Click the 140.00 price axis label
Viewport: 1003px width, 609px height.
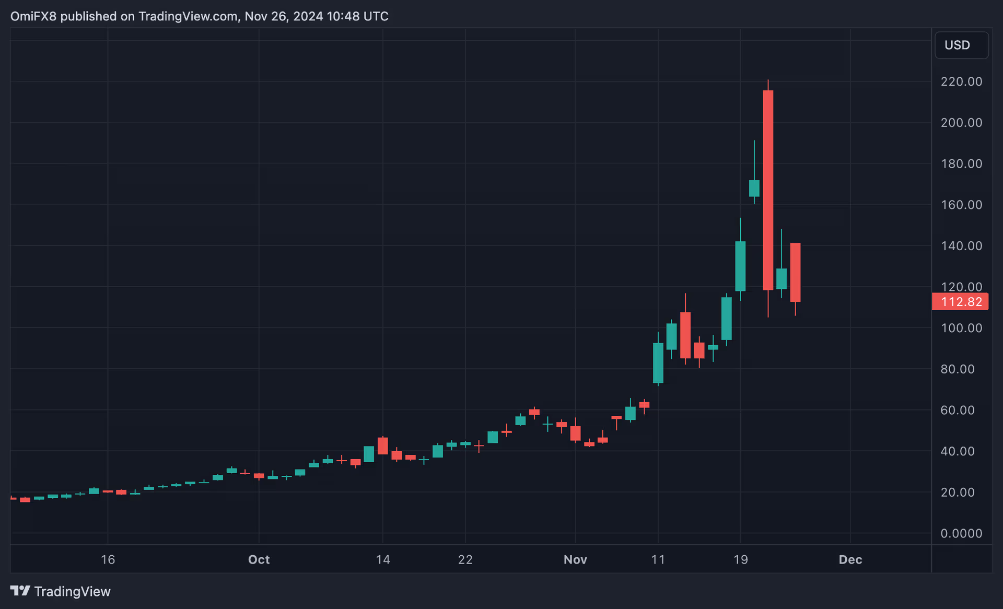pos(961,246)
